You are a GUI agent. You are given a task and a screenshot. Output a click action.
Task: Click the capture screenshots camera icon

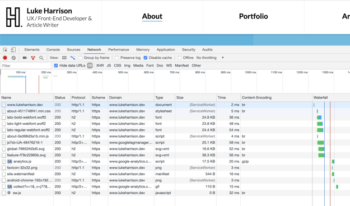tap(25, 58)
